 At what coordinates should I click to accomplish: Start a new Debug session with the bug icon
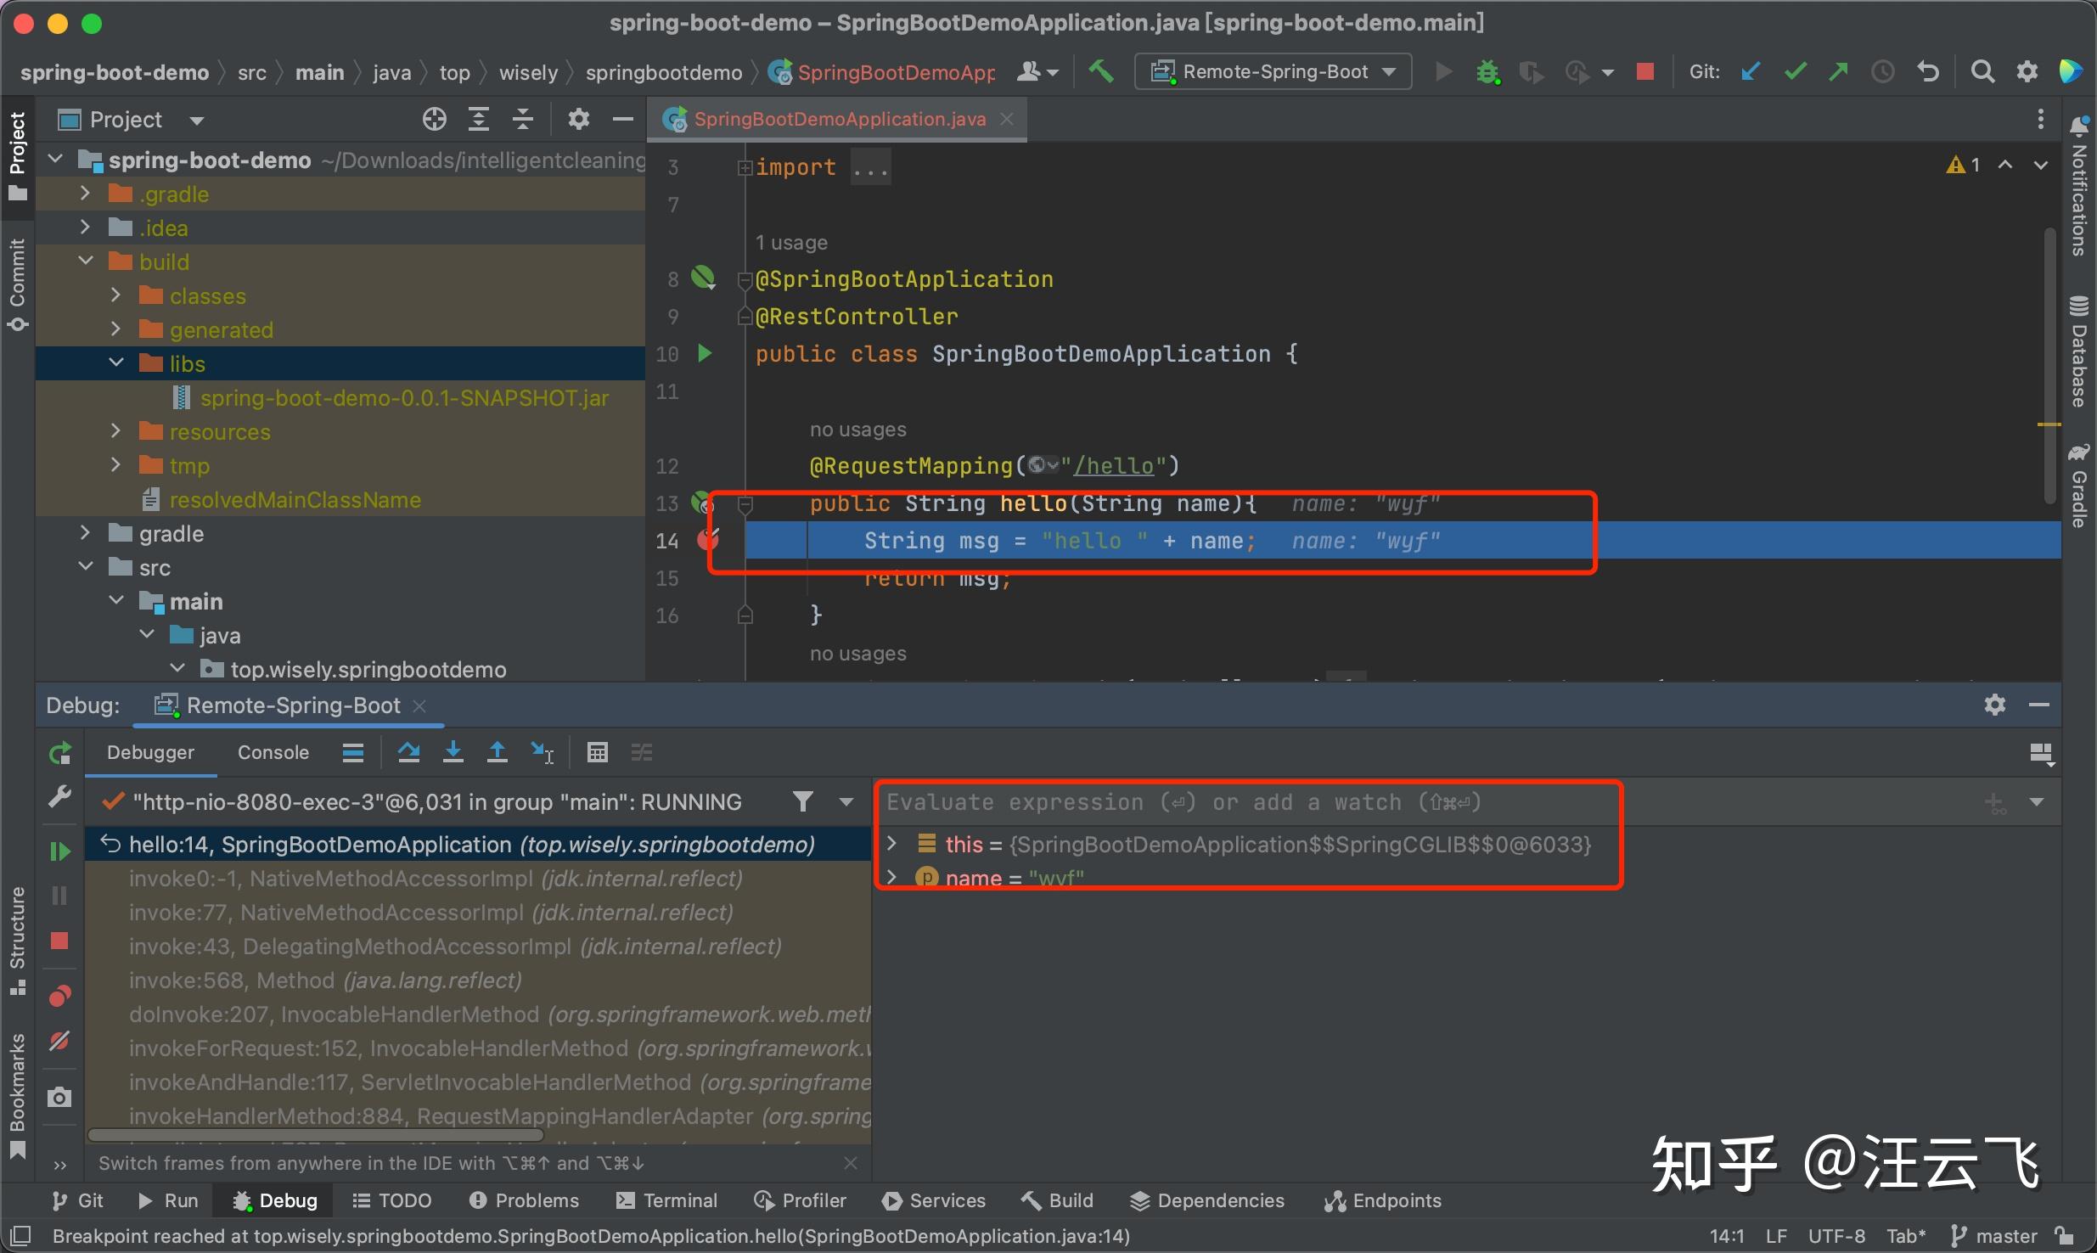[1487, 71]
